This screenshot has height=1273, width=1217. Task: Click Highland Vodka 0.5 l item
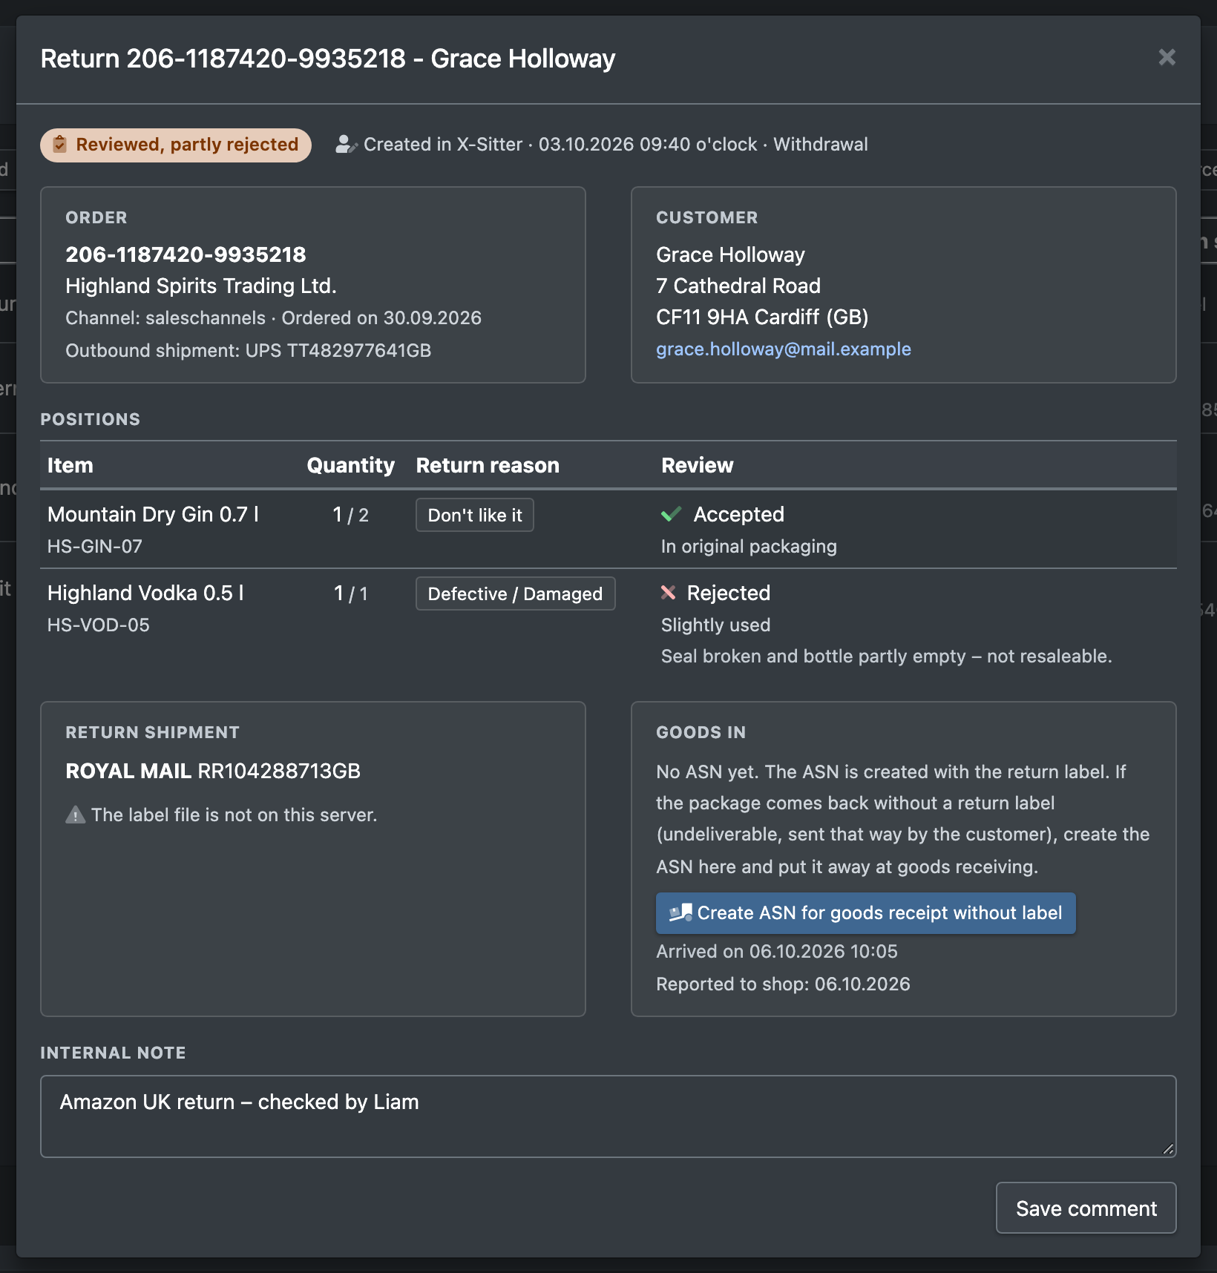(145, 593)
